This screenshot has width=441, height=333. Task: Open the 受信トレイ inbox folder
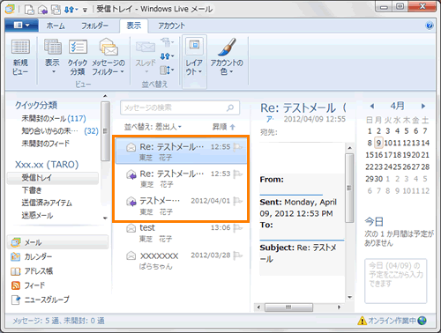[x=53, y=178]
